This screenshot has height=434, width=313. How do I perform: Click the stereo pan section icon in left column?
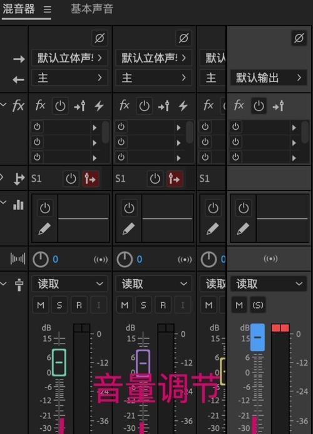point(18,259)
